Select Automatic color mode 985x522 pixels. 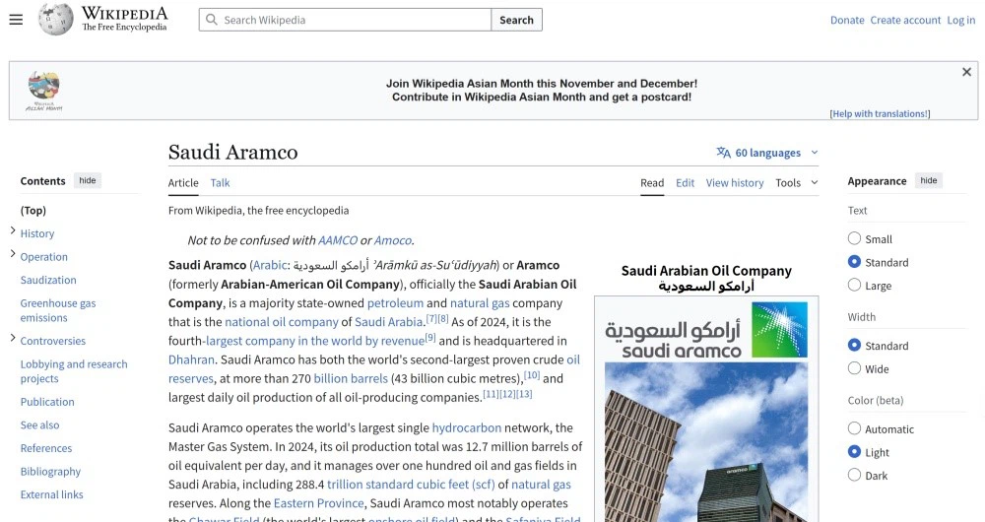[854, 429]
